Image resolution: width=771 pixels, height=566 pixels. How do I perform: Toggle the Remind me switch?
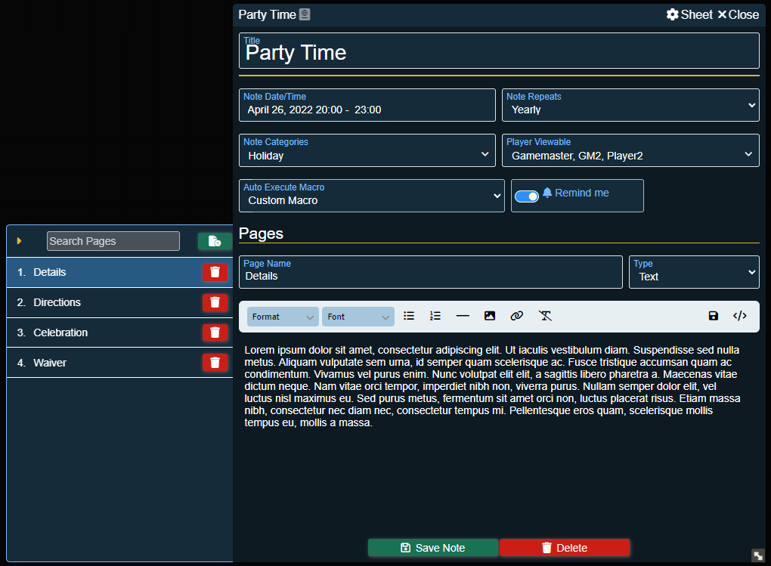527,196
